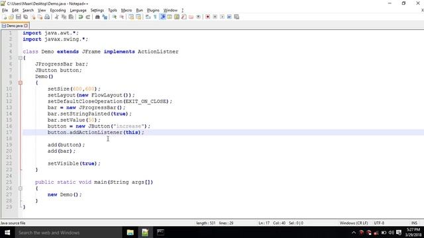The width and height of the screenshot is (424, 238).
Task: Play back recorded macro icon
Action: pyautogui.click(x=222, y=17)
